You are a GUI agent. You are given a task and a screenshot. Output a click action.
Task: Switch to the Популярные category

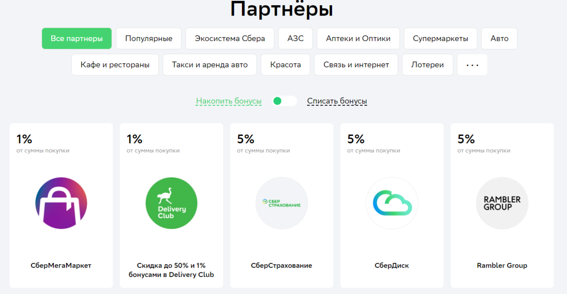149,39
